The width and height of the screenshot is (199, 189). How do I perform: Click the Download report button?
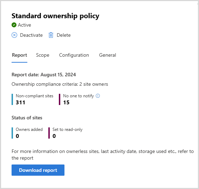click(x=38, y=170)
